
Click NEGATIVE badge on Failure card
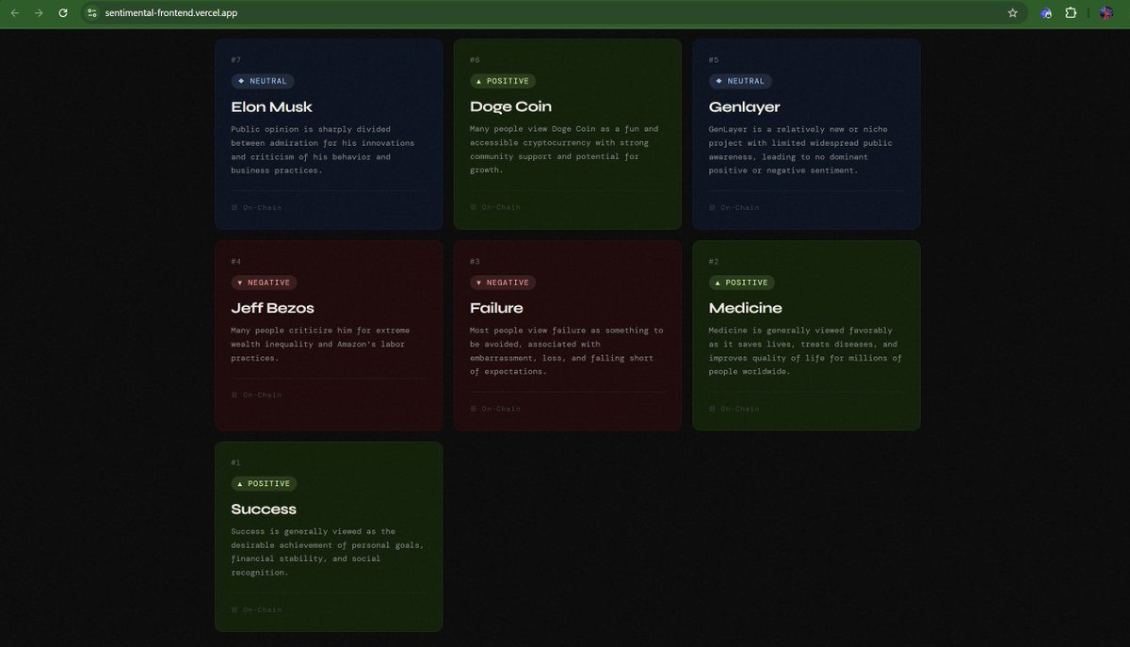coord(503,283)
